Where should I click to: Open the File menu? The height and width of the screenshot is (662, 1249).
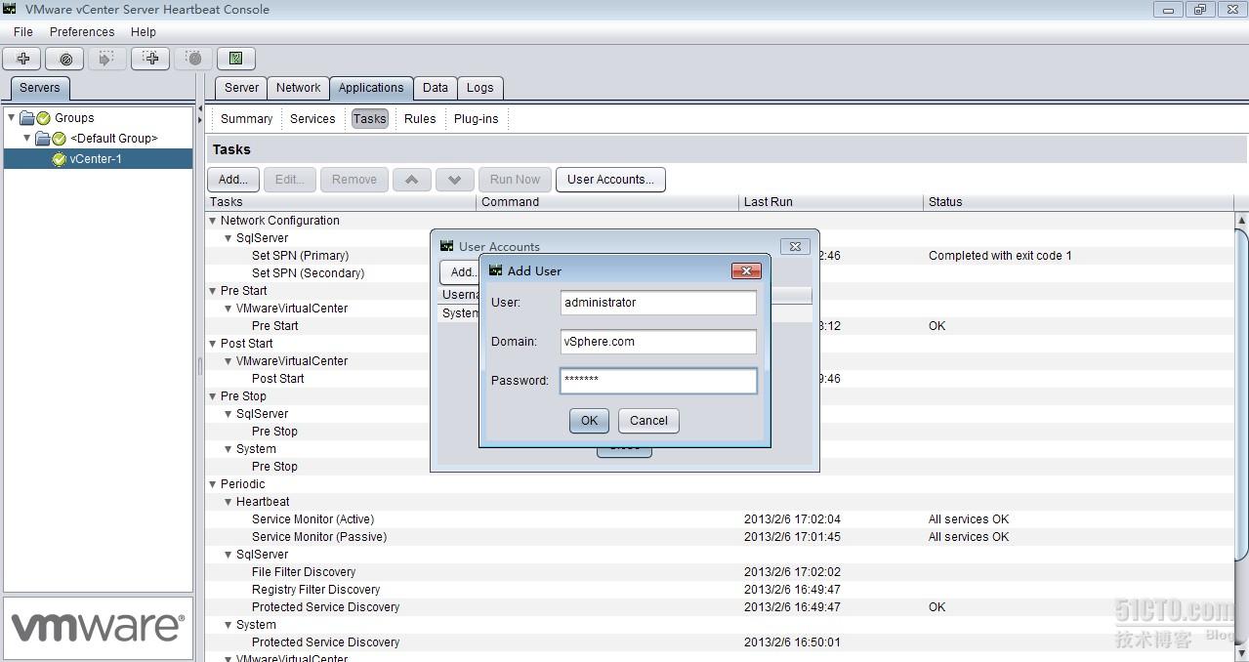(x=23, y=32)
